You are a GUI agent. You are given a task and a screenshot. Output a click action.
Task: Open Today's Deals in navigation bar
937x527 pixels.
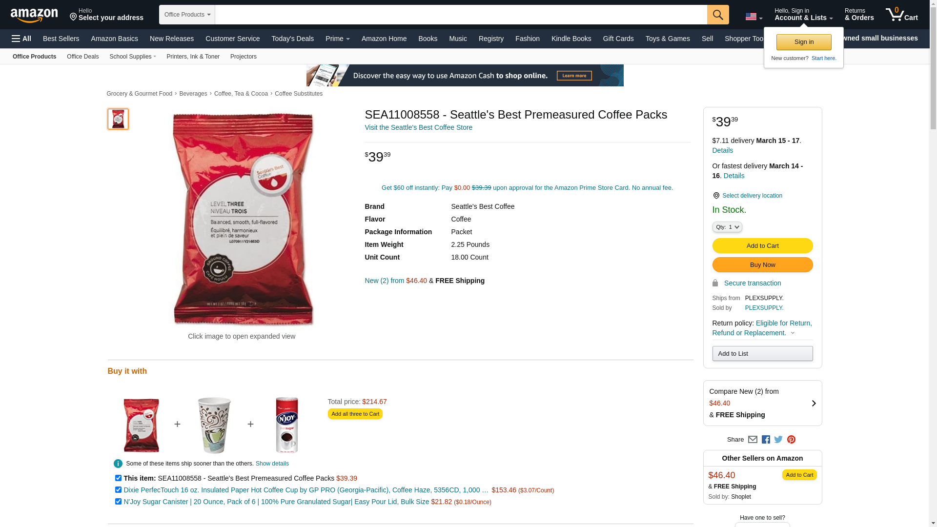(293, 39)
